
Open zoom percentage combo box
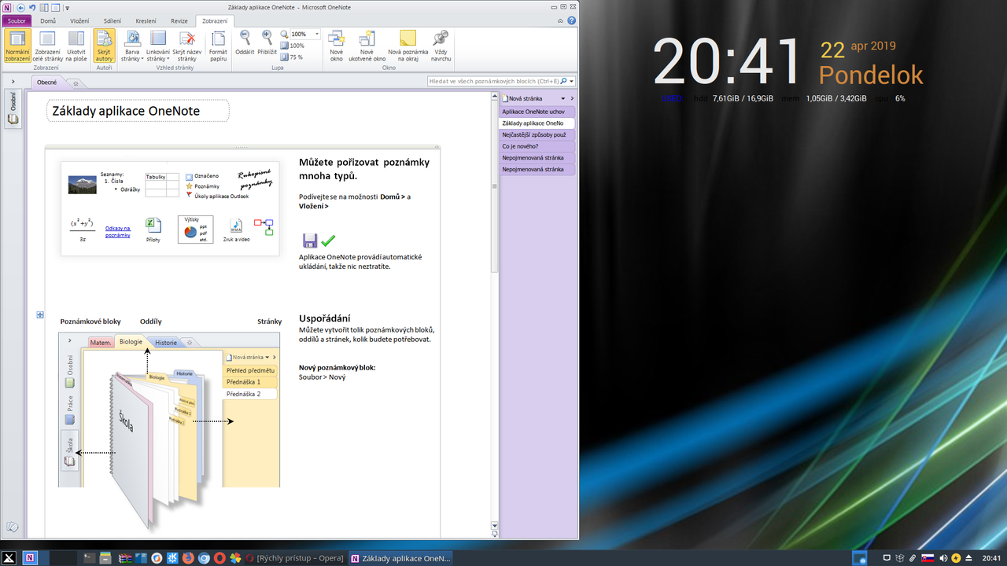point(304,35)
